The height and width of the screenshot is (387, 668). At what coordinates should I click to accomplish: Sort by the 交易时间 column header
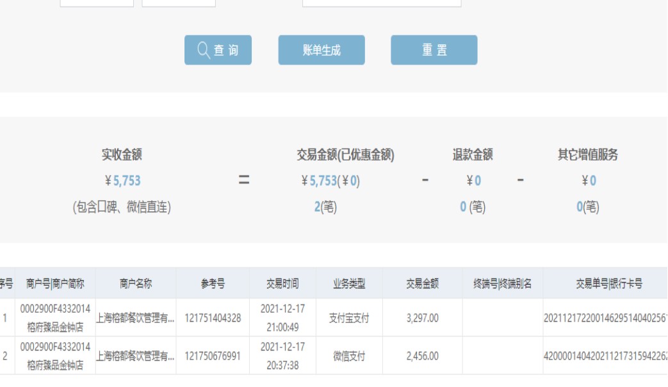click(282, 284)
